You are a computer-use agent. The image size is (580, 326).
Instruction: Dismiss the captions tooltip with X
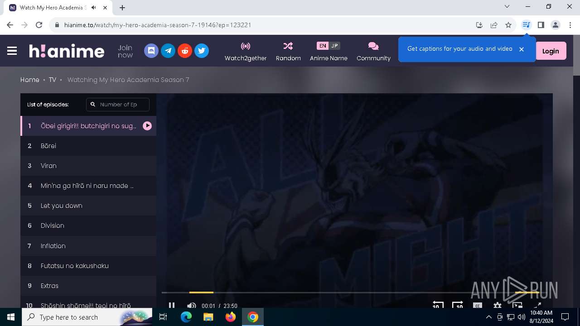(521, 49)
